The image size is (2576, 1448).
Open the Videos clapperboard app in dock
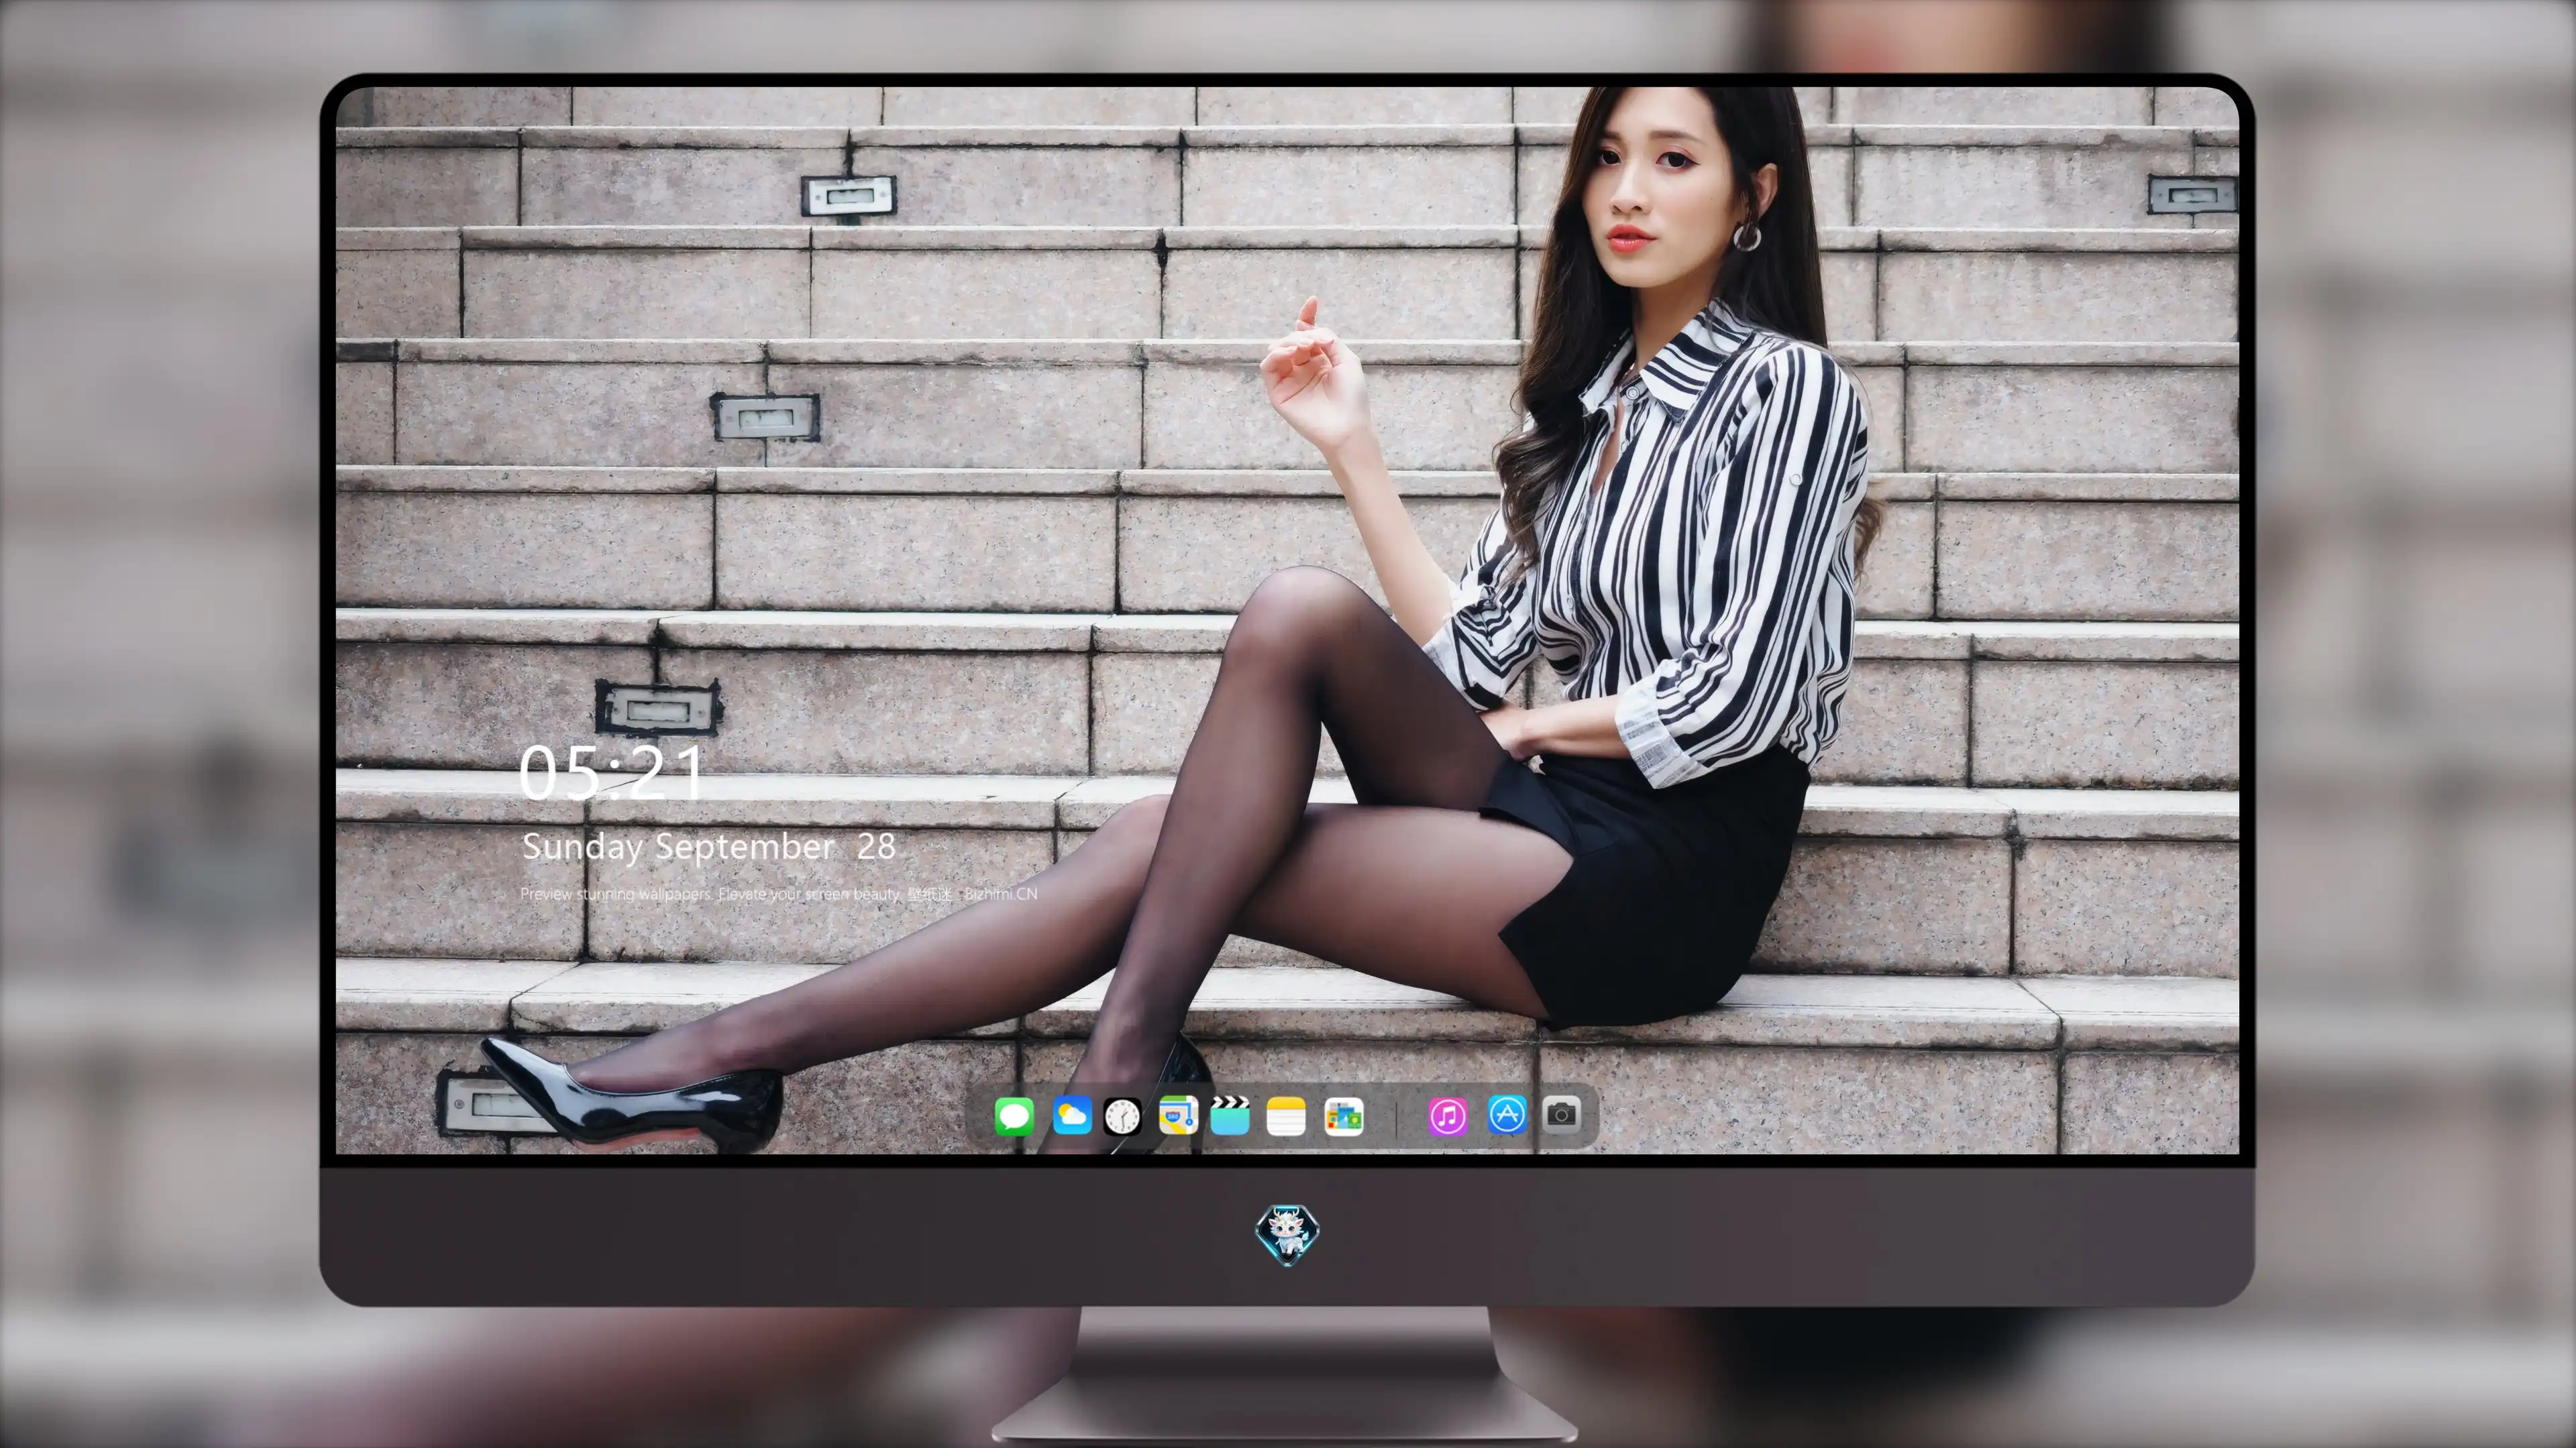(x=1230, y=1115)
